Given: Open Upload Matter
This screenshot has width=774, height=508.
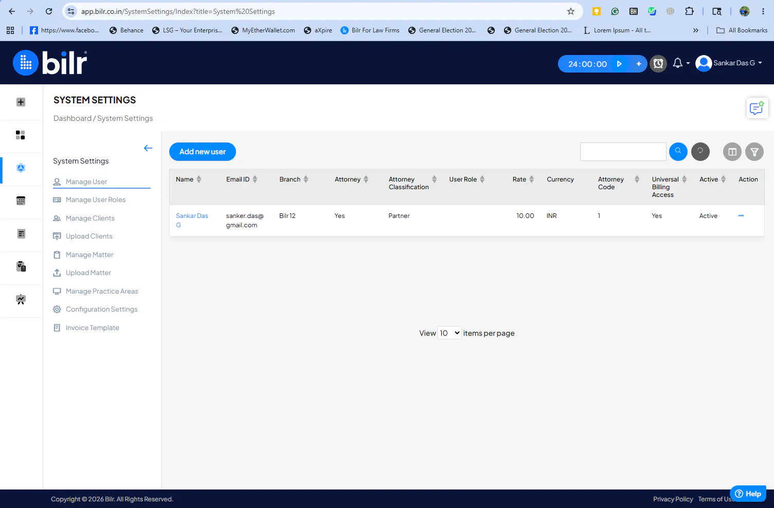Looking at the screenshot, I should (x=88, y=273).
